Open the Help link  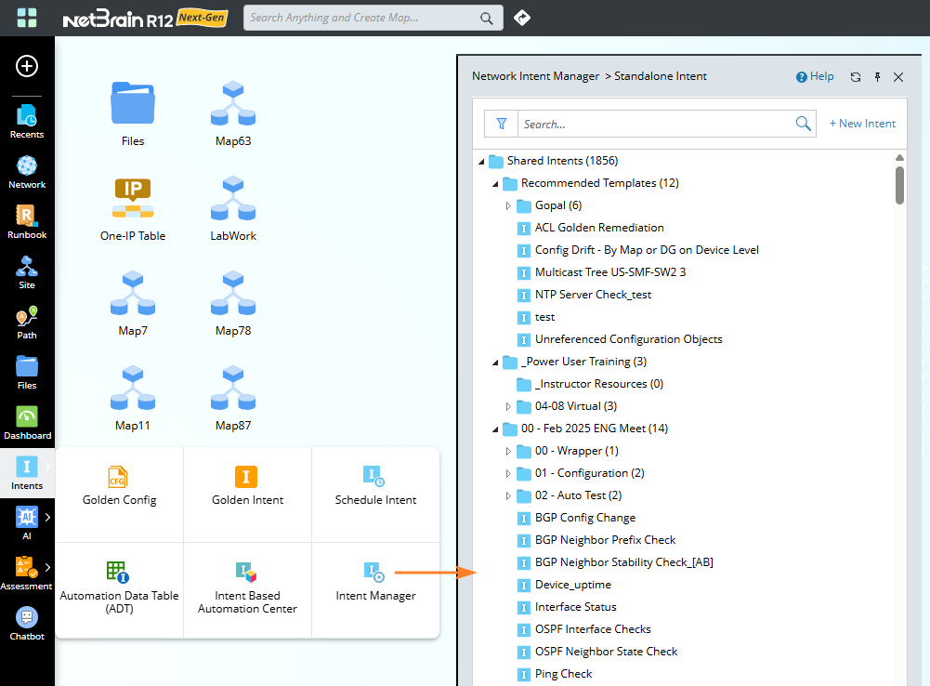click(815, 77)
